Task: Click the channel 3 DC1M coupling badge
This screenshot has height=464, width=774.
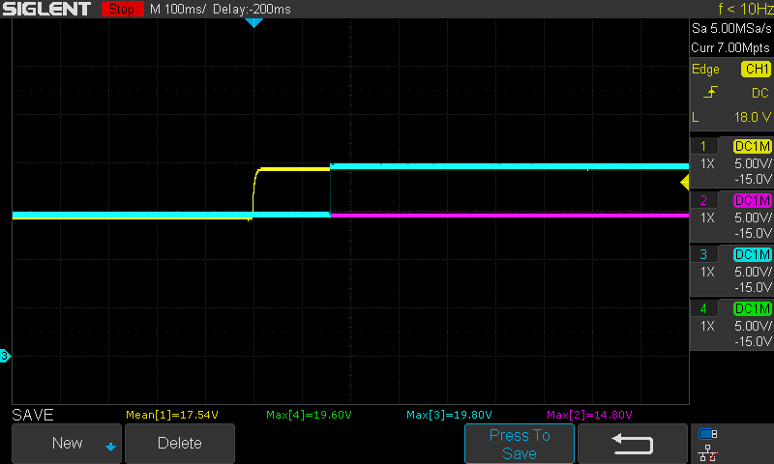Action: coord(752,255)
